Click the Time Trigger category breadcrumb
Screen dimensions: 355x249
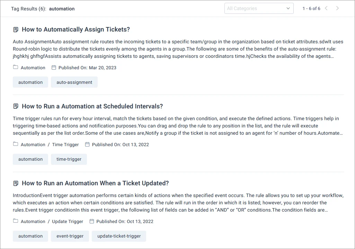pos(65,144)
